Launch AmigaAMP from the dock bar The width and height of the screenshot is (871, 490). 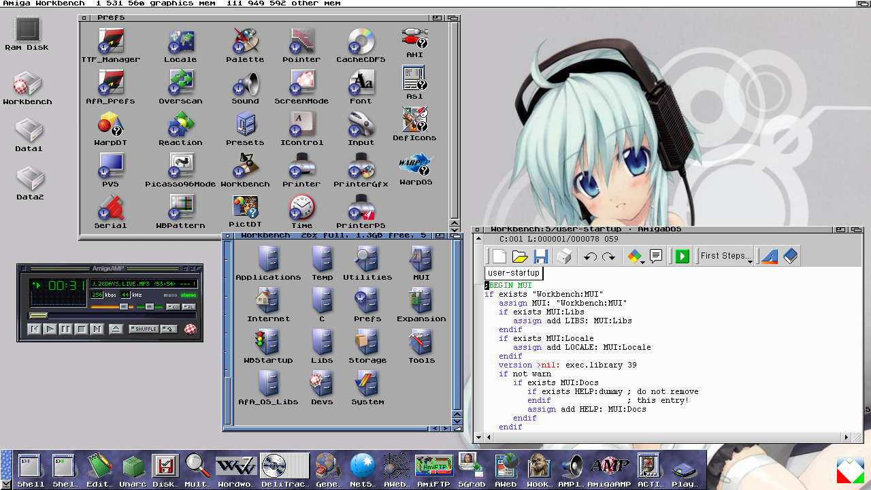[610, 470]
